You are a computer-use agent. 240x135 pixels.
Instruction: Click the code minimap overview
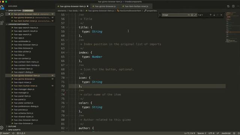(x=232, y=27)
